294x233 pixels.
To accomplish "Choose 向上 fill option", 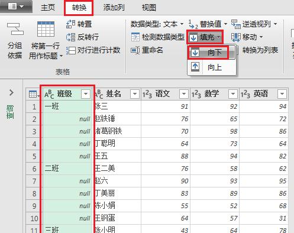I will click(212, 67).
